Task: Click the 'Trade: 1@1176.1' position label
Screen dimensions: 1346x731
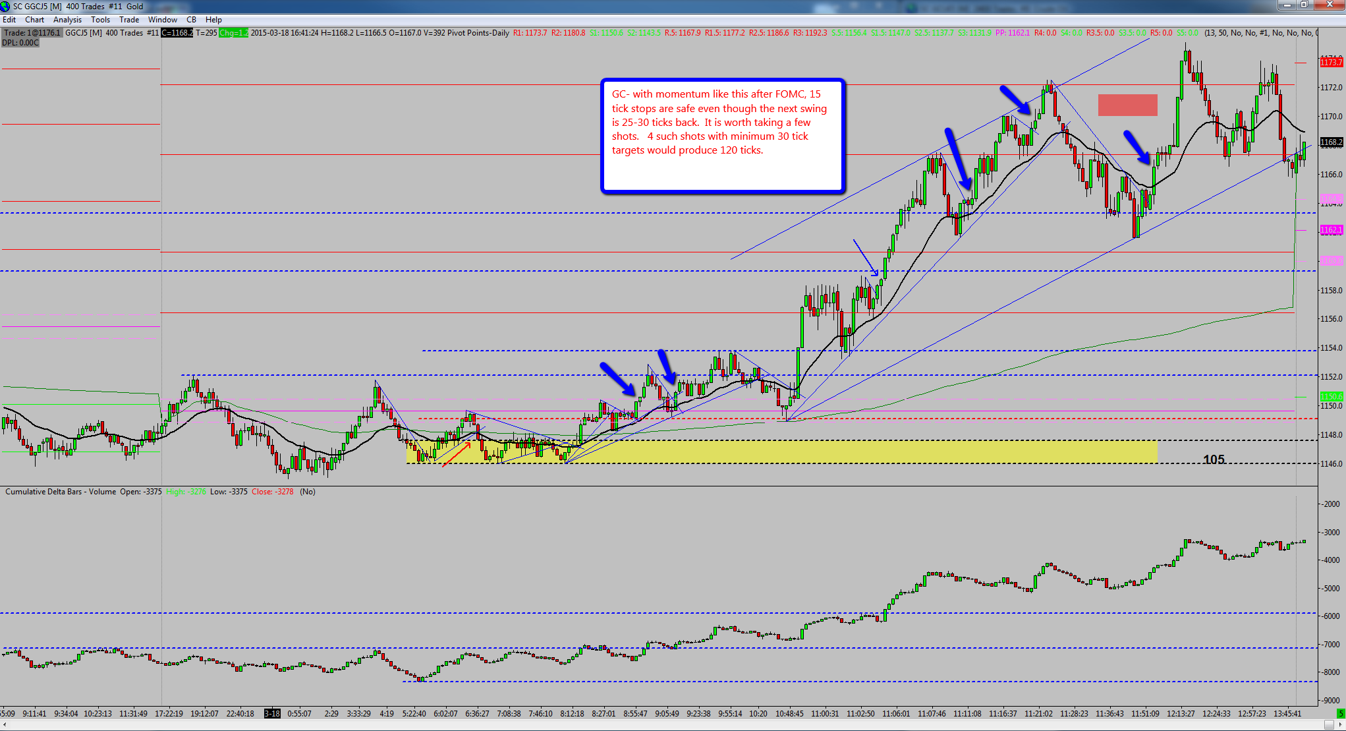Action: point(32,33)
